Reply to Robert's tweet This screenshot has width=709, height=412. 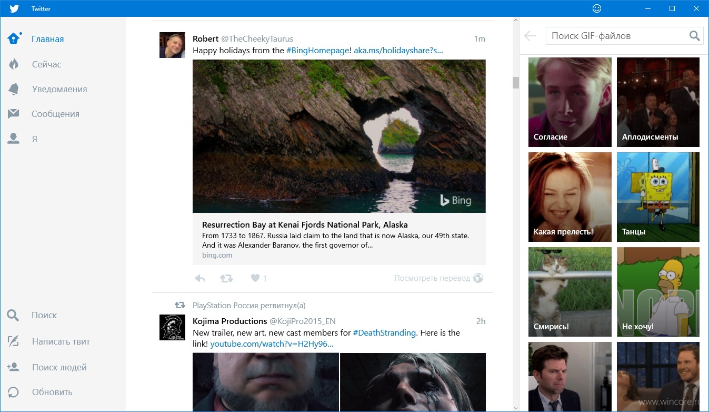[200, 278]
